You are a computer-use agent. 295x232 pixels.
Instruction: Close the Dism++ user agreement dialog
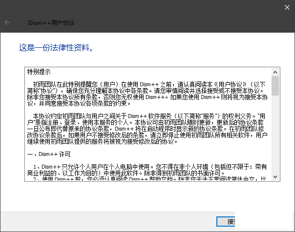(x=287, y=7)
